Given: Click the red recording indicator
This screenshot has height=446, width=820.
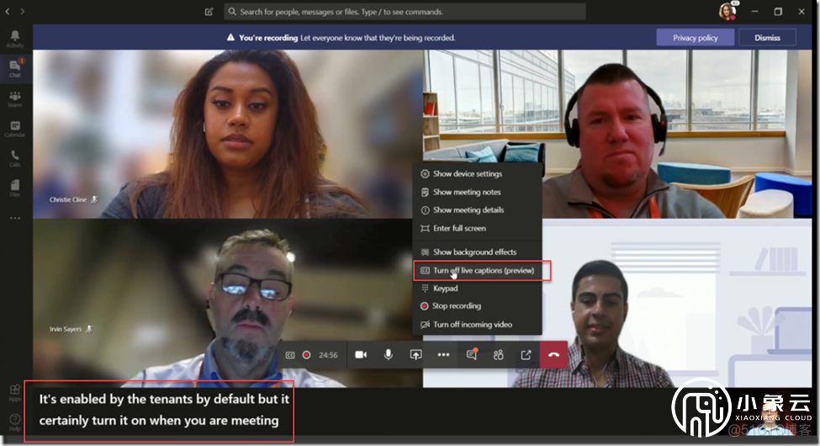Looking at the screenshot, I should 306,355.
